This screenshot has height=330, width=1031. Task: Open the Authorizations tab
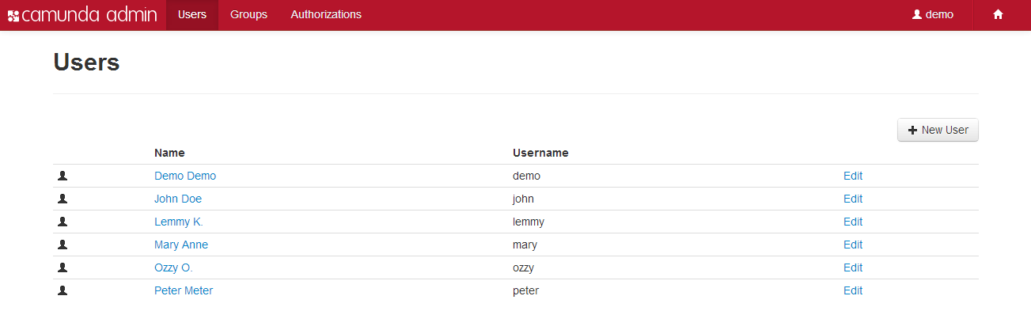tap(326, 14)
